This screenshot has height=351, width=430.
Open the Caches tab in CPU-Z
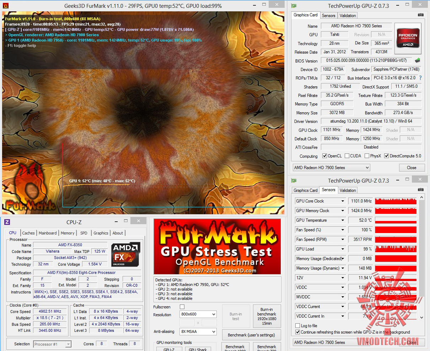click(x=28, y=233)
